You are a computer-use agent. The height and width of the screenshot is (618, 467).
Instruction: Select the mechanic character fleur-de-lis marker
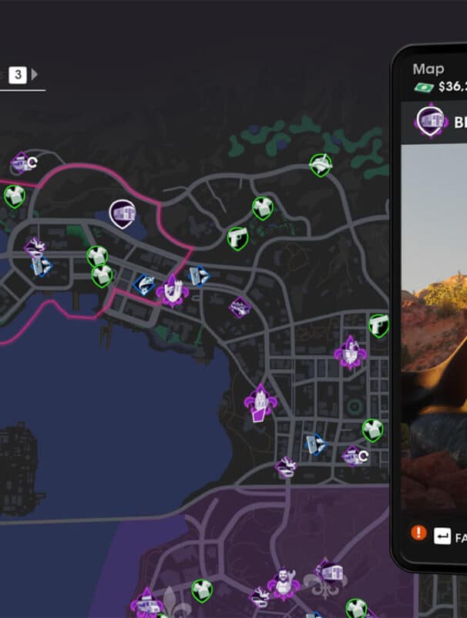coord(284,584)
